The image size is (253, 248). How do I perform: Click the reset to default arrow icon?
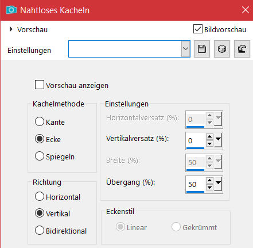tap(242, 49)
